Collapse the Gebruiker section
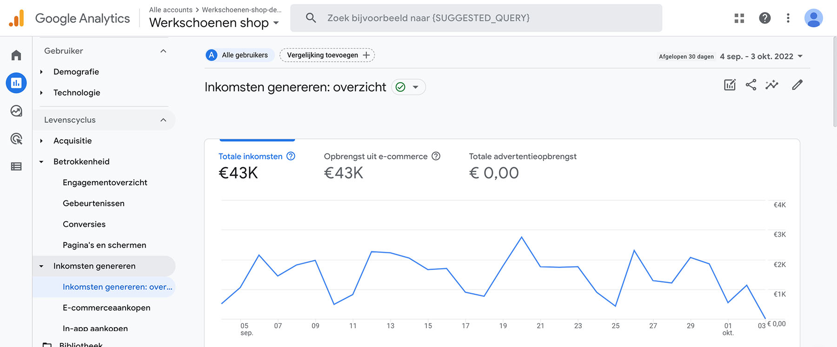The image size is (837, 347). [163, 51]
